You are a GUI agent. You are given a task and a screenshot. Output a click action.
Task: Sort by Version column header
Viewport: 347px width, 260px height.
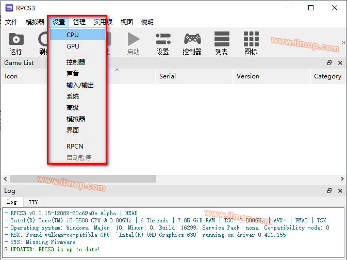pyautogui.click(x=272, y=76)
